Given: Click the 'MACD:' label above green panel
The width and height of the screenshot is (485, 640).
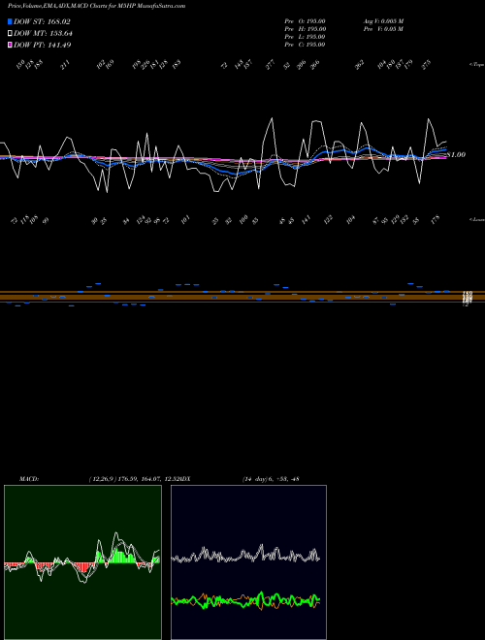Looking at the screenshot, I should (29, 479).
